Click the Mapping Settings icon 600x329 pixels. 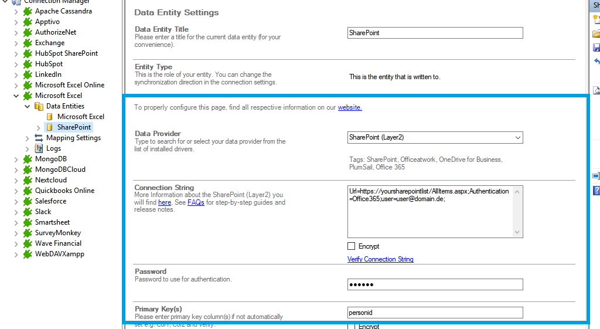coord(39,138)
